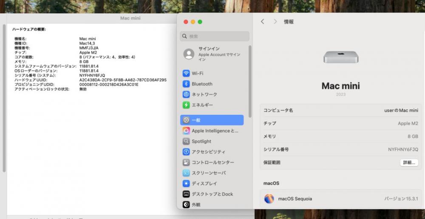Click 'macOS Sequoia' row label

click(x=295, y=199)
